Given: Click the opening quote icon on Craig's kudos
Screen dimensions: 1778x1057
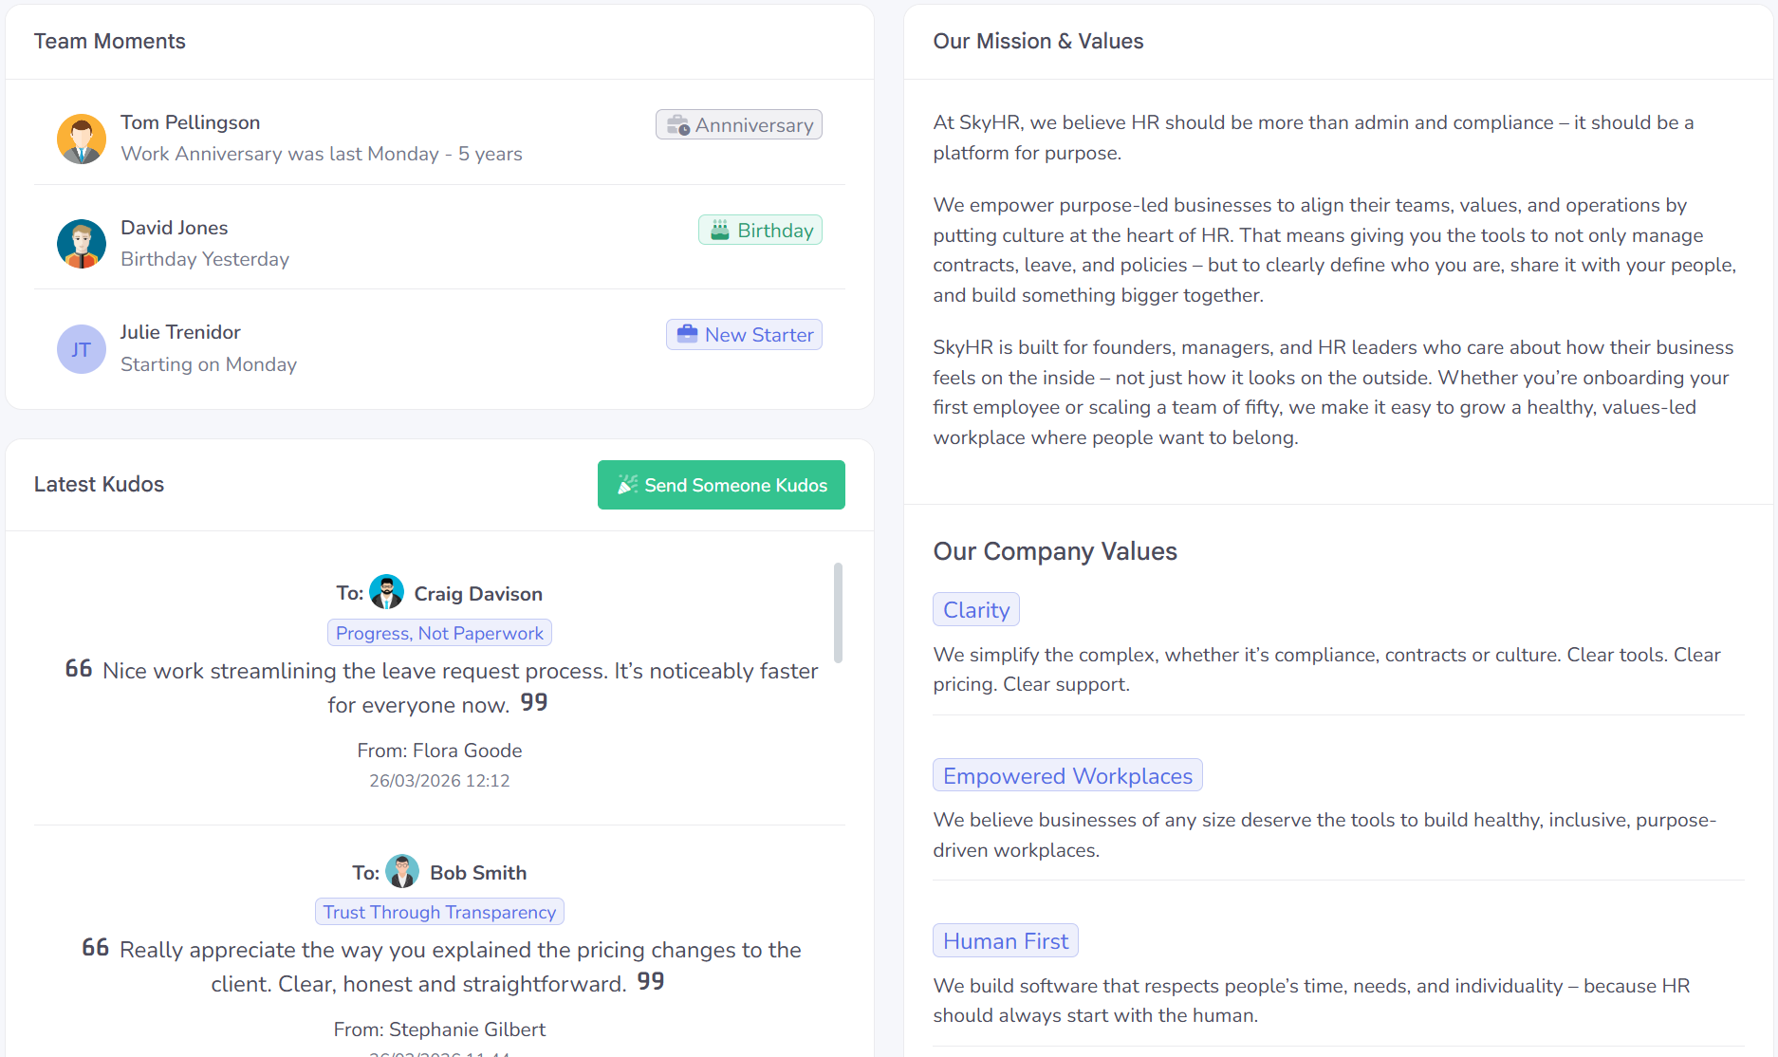Looking at the screenshot, I should 79,669.
